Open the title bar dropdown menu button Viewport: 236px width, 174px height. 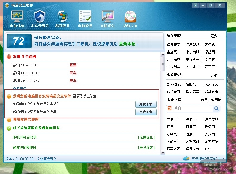pyautogui.click(x=195, y=5)
